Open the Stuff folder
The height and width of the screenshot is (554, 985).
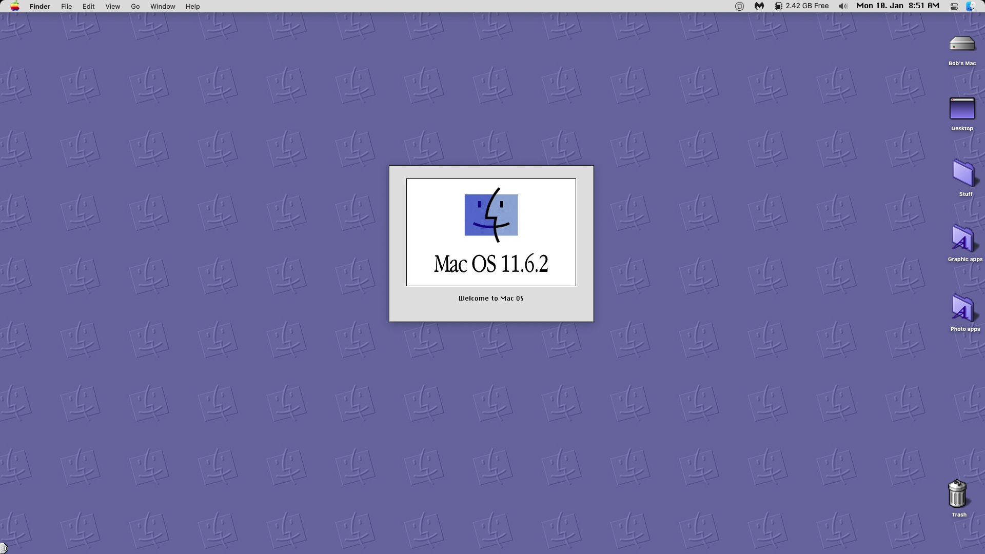pos(963,174)
